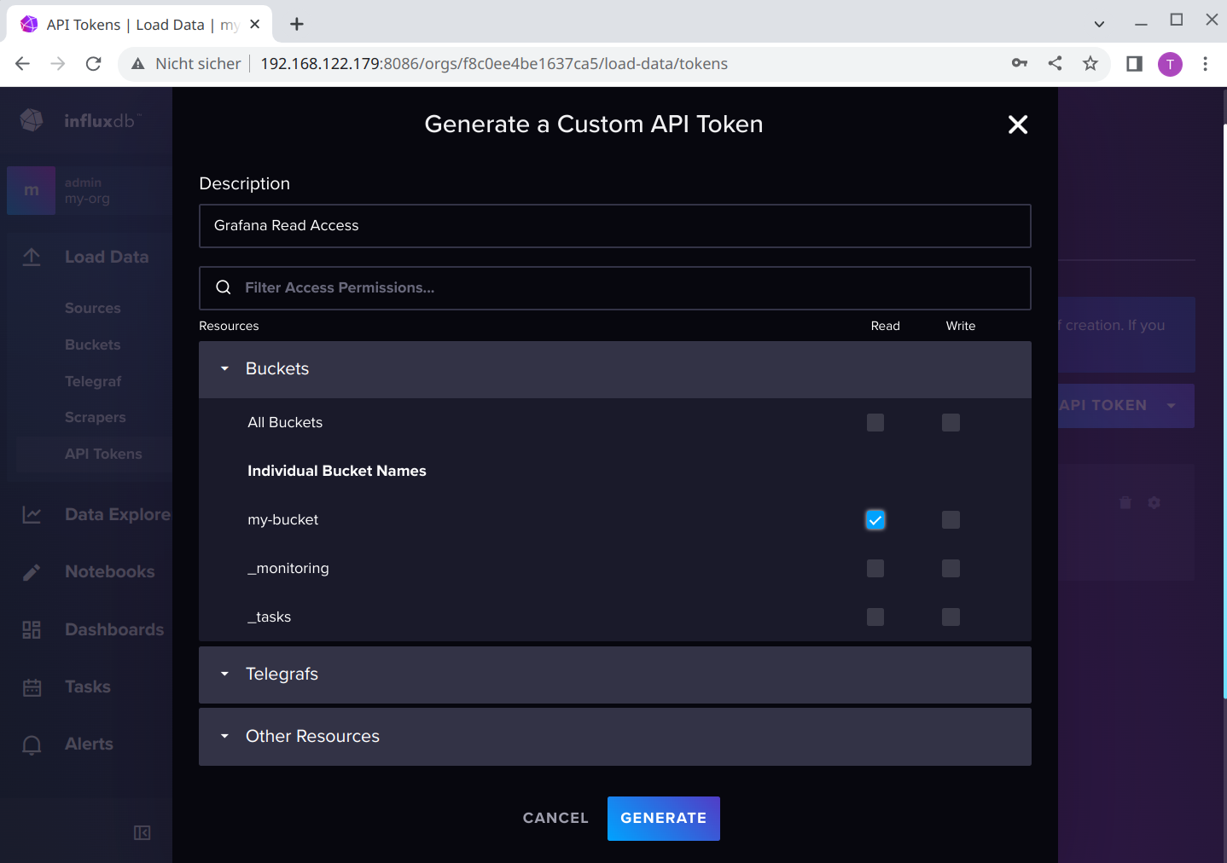The height and width of the screenshot is (863, 1227).
Task: Close the API Tokens browser tab
Action: (x=255, y=25)
